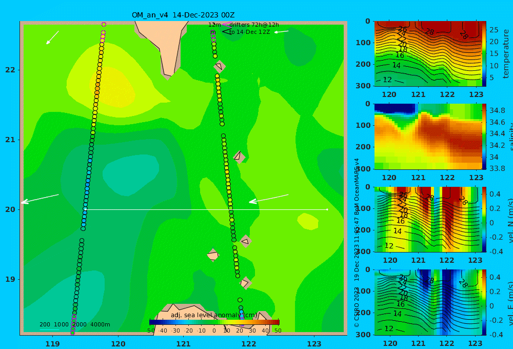Click the magenta drifter arrow legend symbol
The height and width of the screenshot is (349, 513).
click(226, 25)
